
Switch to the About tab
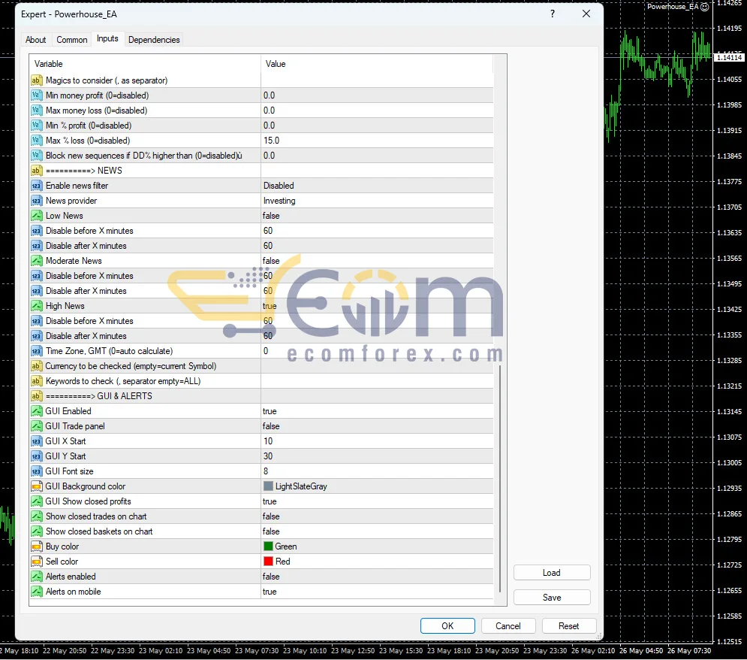pyautogui.click(x=36, y=40)
